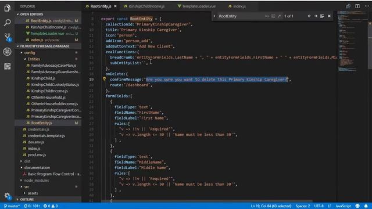Go to next match in find widget
Viewport: 372px width, 209px height.
pos(316,16)
